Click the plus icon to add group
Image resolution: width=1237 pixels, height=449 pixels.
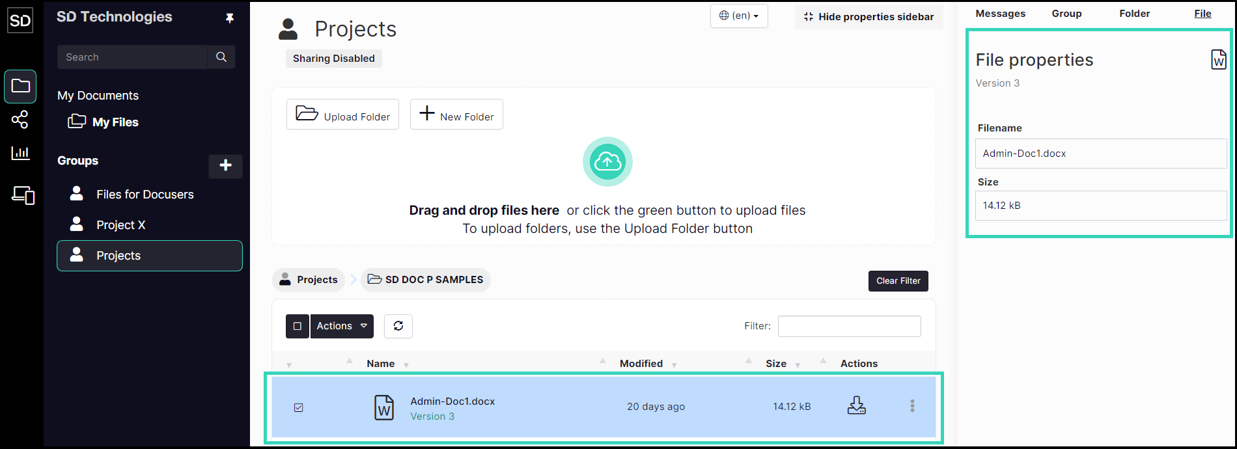pyautogui.click(x=225, y=166)
